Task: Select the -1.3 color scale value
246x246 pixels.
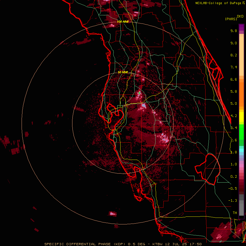Action: tap(233, 201)
